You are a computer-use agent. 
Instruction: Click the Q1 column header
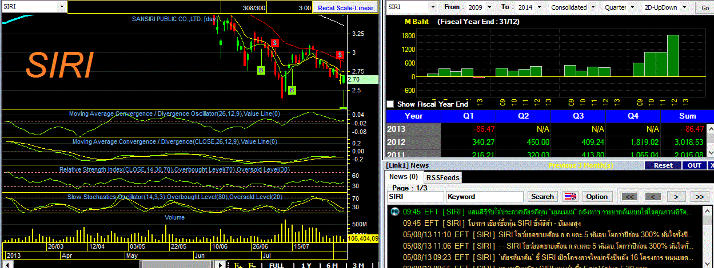pyautogui.click(x=469, y=116)
